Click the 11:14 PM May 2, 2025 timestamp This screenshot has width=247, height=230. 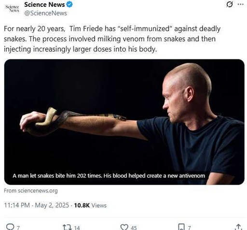[x=37, y=205]
